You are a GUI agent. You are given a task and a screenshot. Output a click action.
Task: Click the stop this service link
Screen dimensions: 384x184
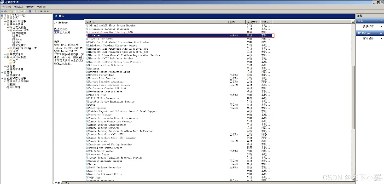[x=57, y=29]
